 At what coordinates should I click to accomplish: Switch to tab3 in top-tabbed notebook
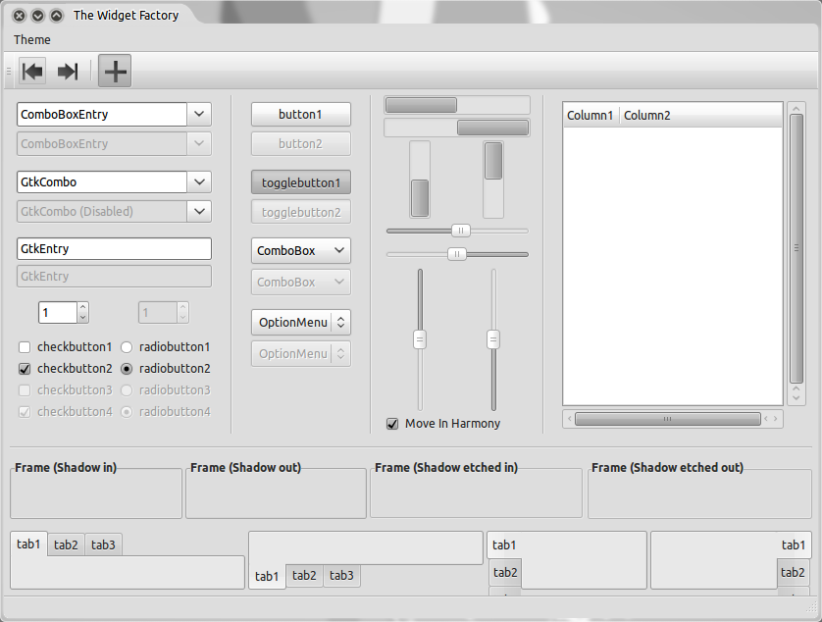click(103, 544)
